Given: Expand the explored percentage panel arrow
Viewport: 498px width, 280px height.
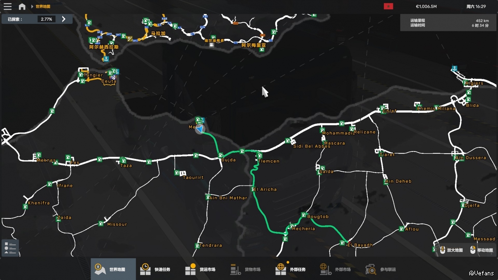Looking at the screenshot, I should [x=63, y=19].
